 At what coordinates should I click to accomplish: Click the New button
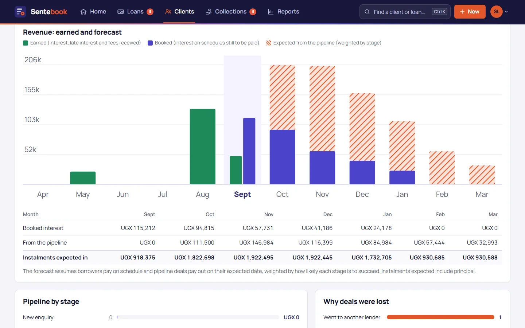tap(470, 12)
